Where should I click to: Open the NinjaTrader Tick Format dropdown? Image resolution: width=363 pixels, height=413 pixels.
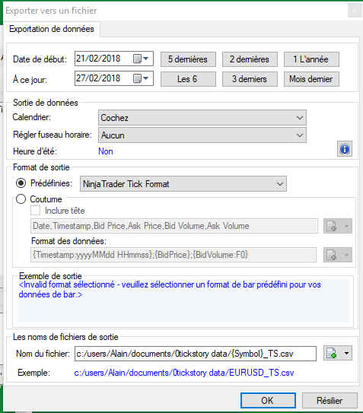click(x=183, y=184)
